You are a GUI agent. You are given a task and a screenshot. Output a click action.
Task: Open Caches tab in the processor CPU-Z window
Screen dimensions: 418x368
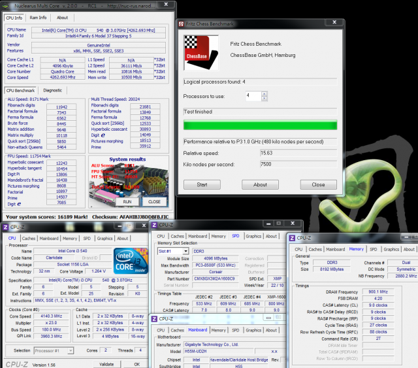pos(29,239)
